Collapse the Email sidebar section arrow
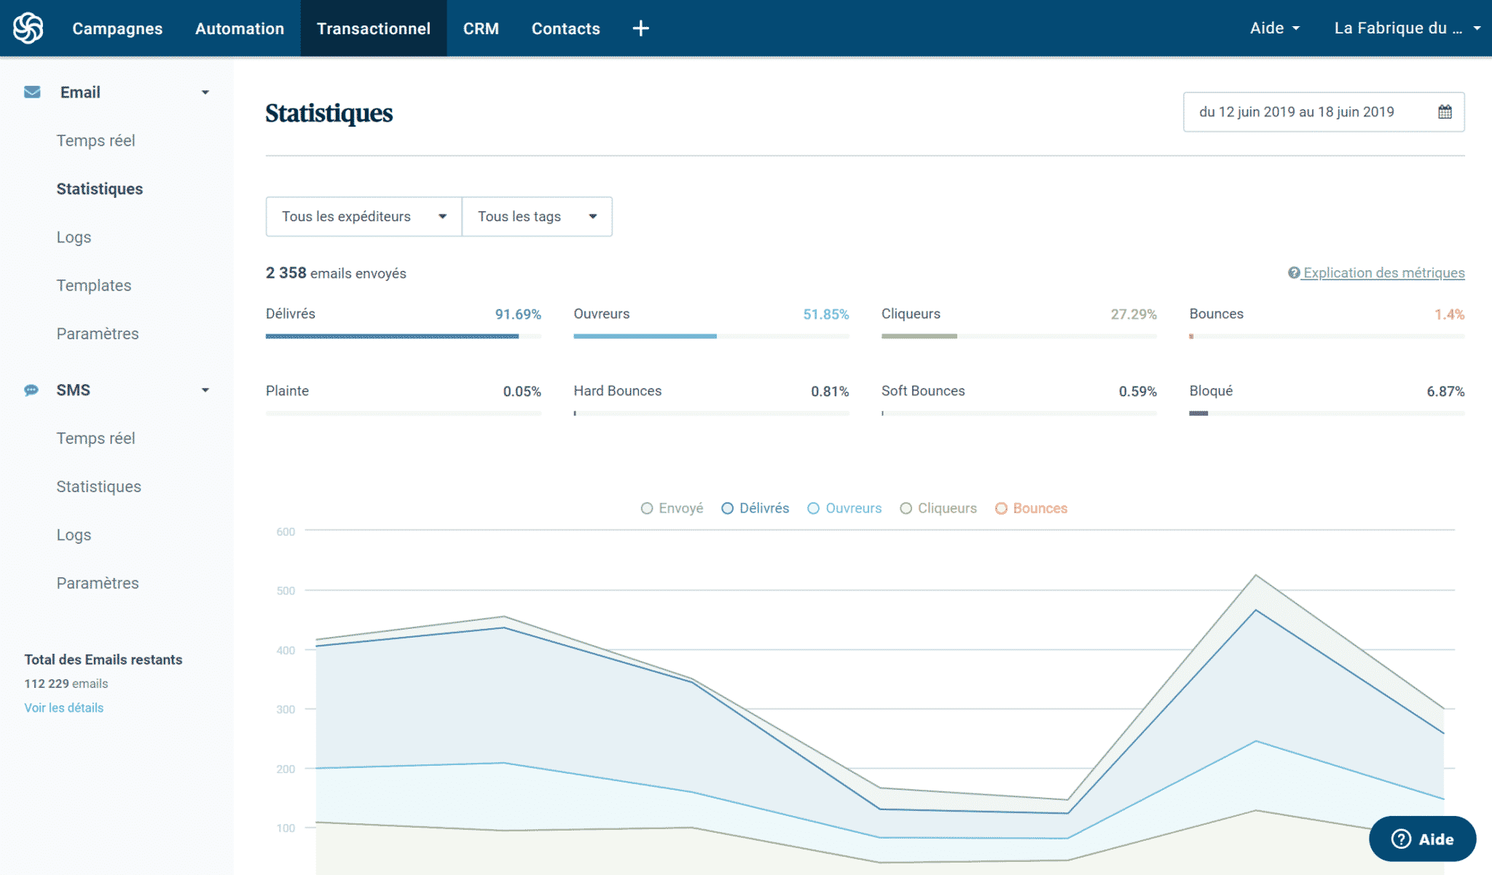The width and height of the screenshot is (1492, 875). pos(205,92)
